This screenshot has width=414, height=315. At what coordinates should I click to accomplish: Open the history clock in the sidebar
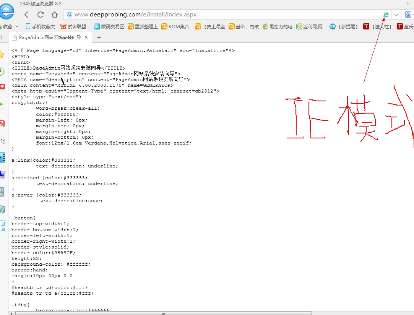2,71
